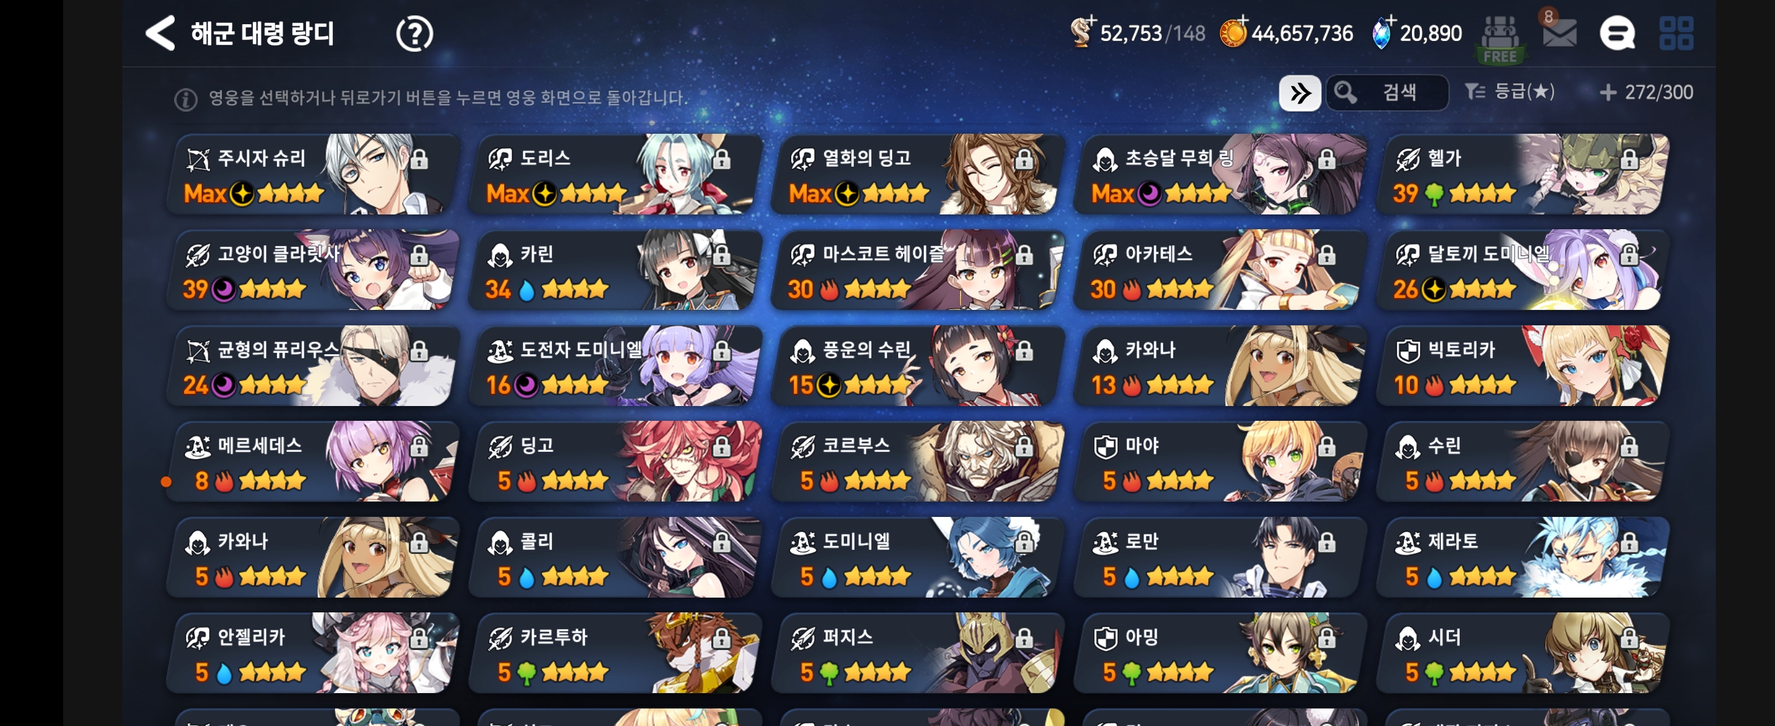Image resolution: width=1775 pixels, height=726 pixels.
Task: Add more gold coin currency
Action: (x=1233, y=32)
